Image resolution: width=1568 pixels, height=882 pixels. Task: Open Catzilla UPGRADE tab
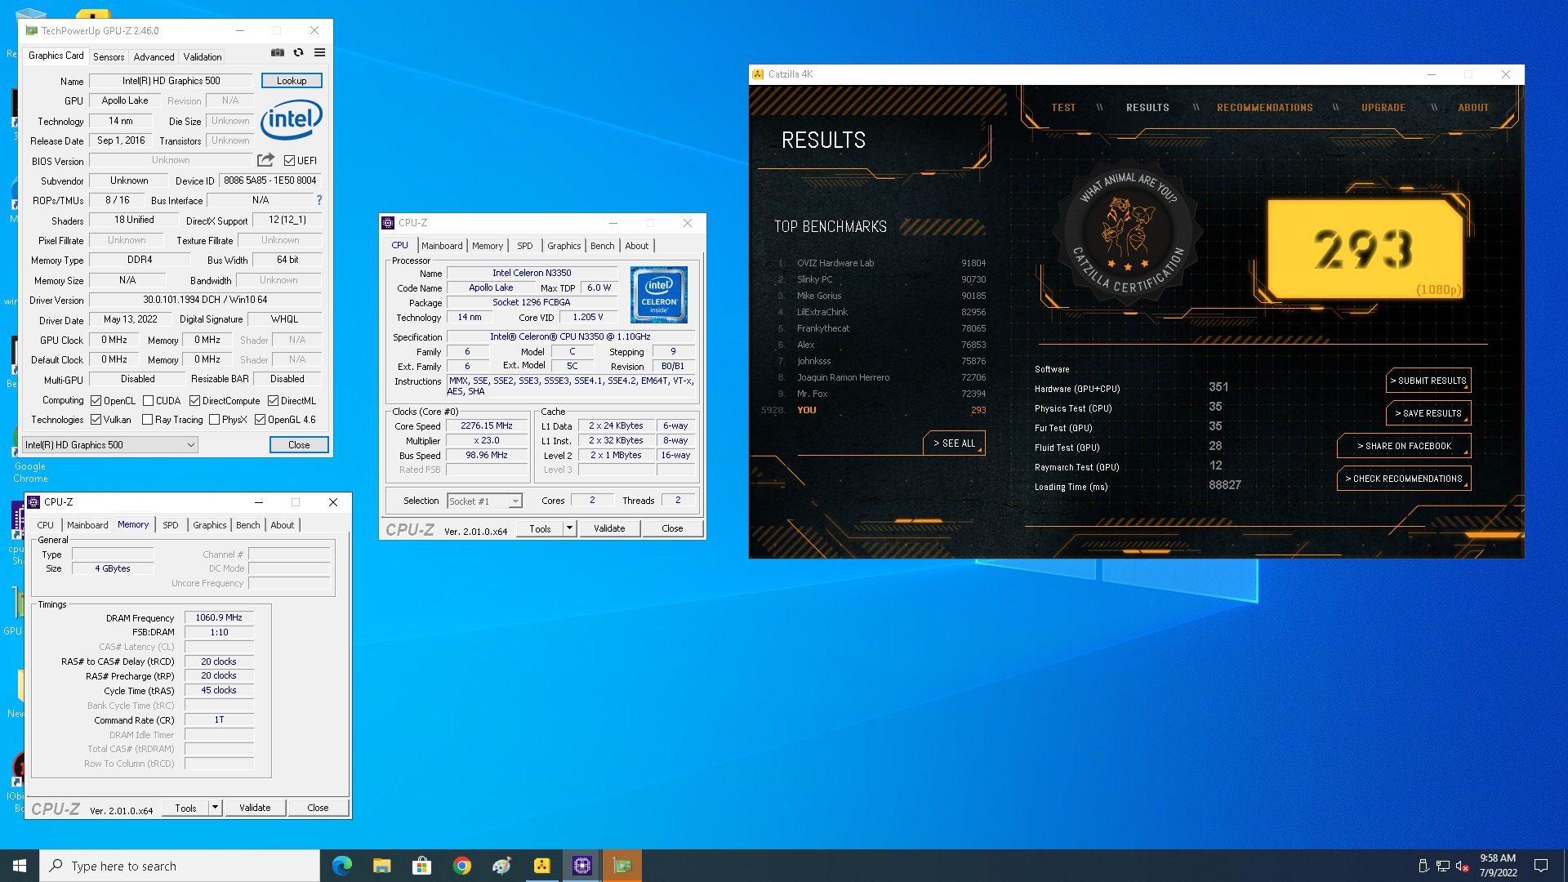tap(1383, 108)
